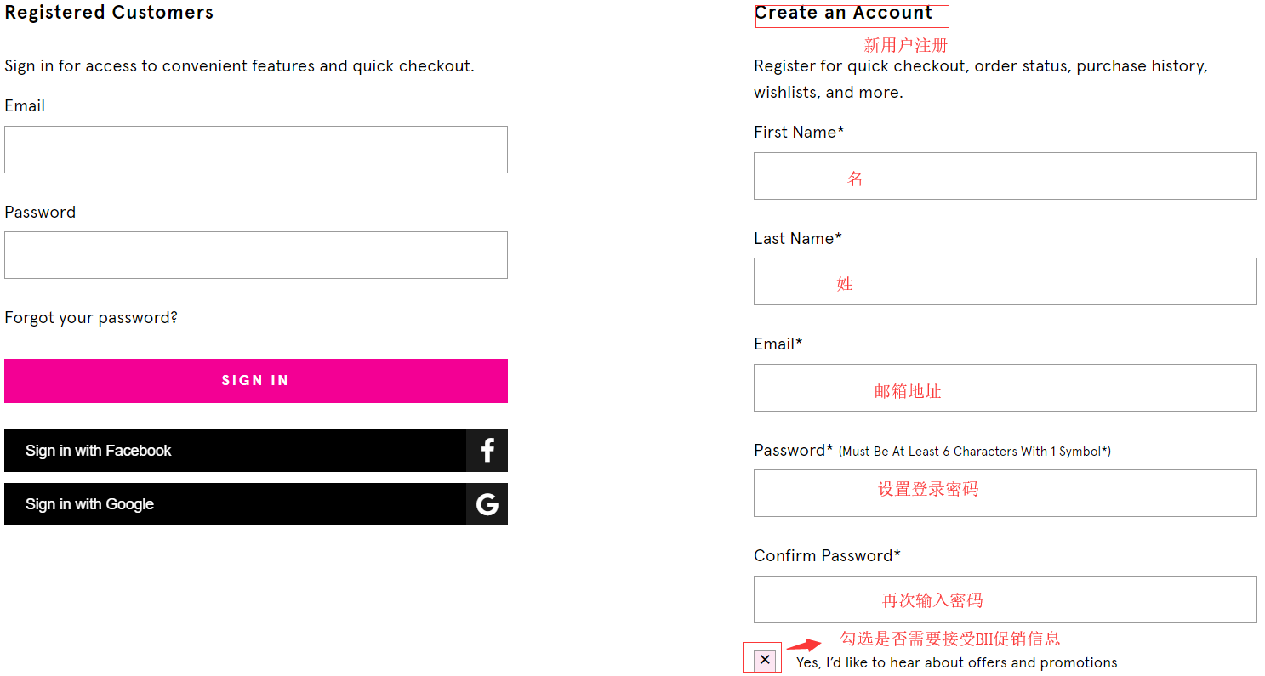
Task: Click the Google G logo icon
Action: [487, 504]
